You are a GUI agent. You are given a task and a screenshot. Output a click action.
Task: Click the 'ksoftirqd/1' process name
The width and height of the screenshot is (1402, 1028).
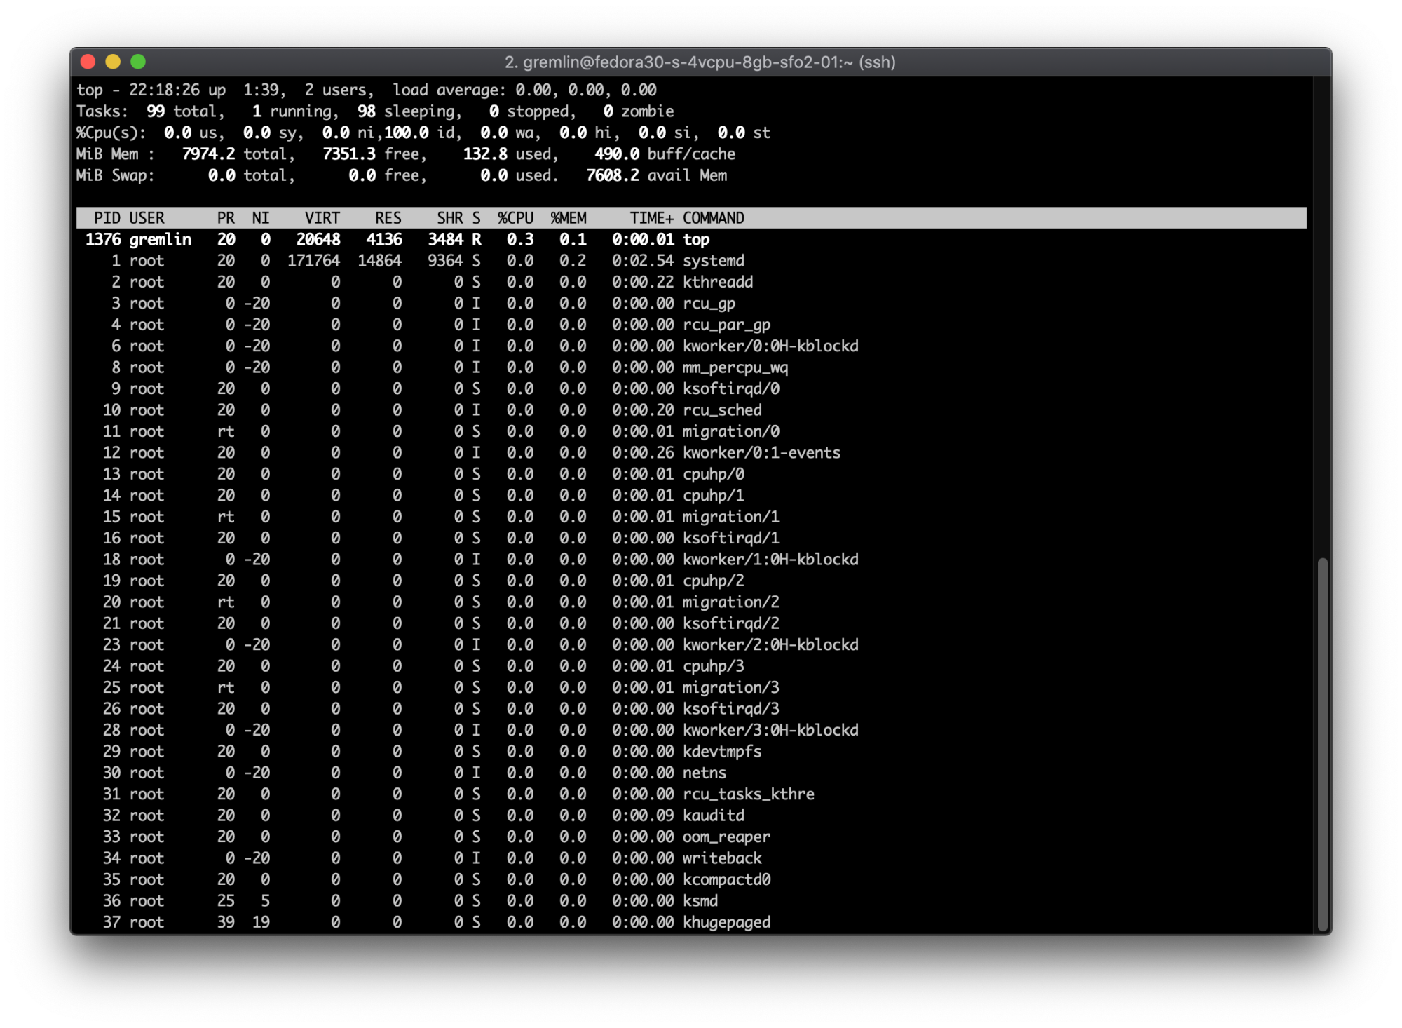tap(731, 538)
